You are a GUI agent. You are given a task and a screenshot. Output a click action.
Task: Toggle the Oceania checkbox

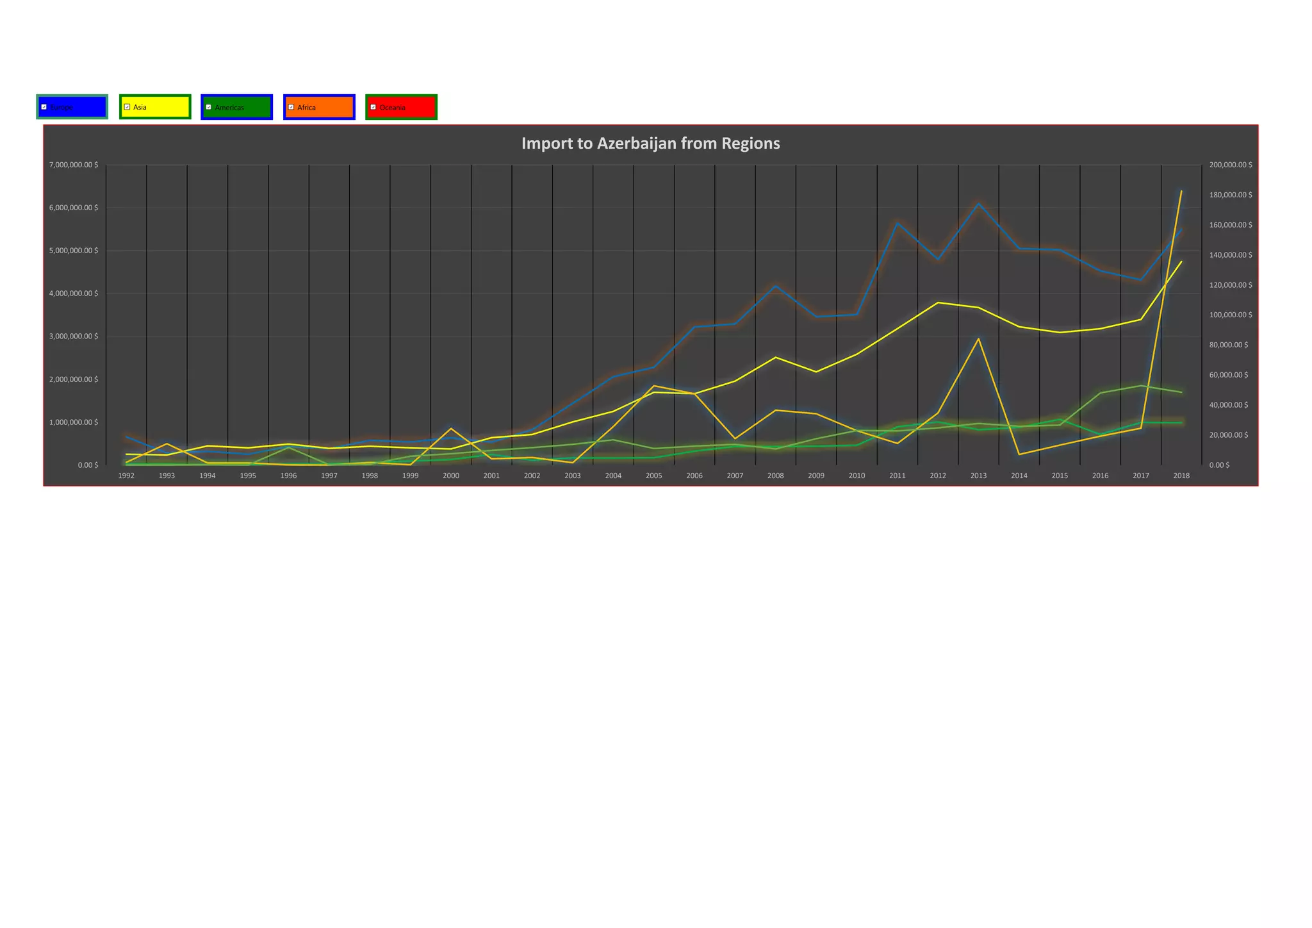[373, 107]
